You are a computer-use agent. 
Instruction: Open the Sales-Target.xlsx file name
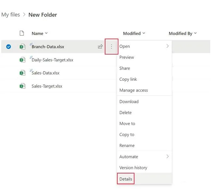click(x=47, y=86)
